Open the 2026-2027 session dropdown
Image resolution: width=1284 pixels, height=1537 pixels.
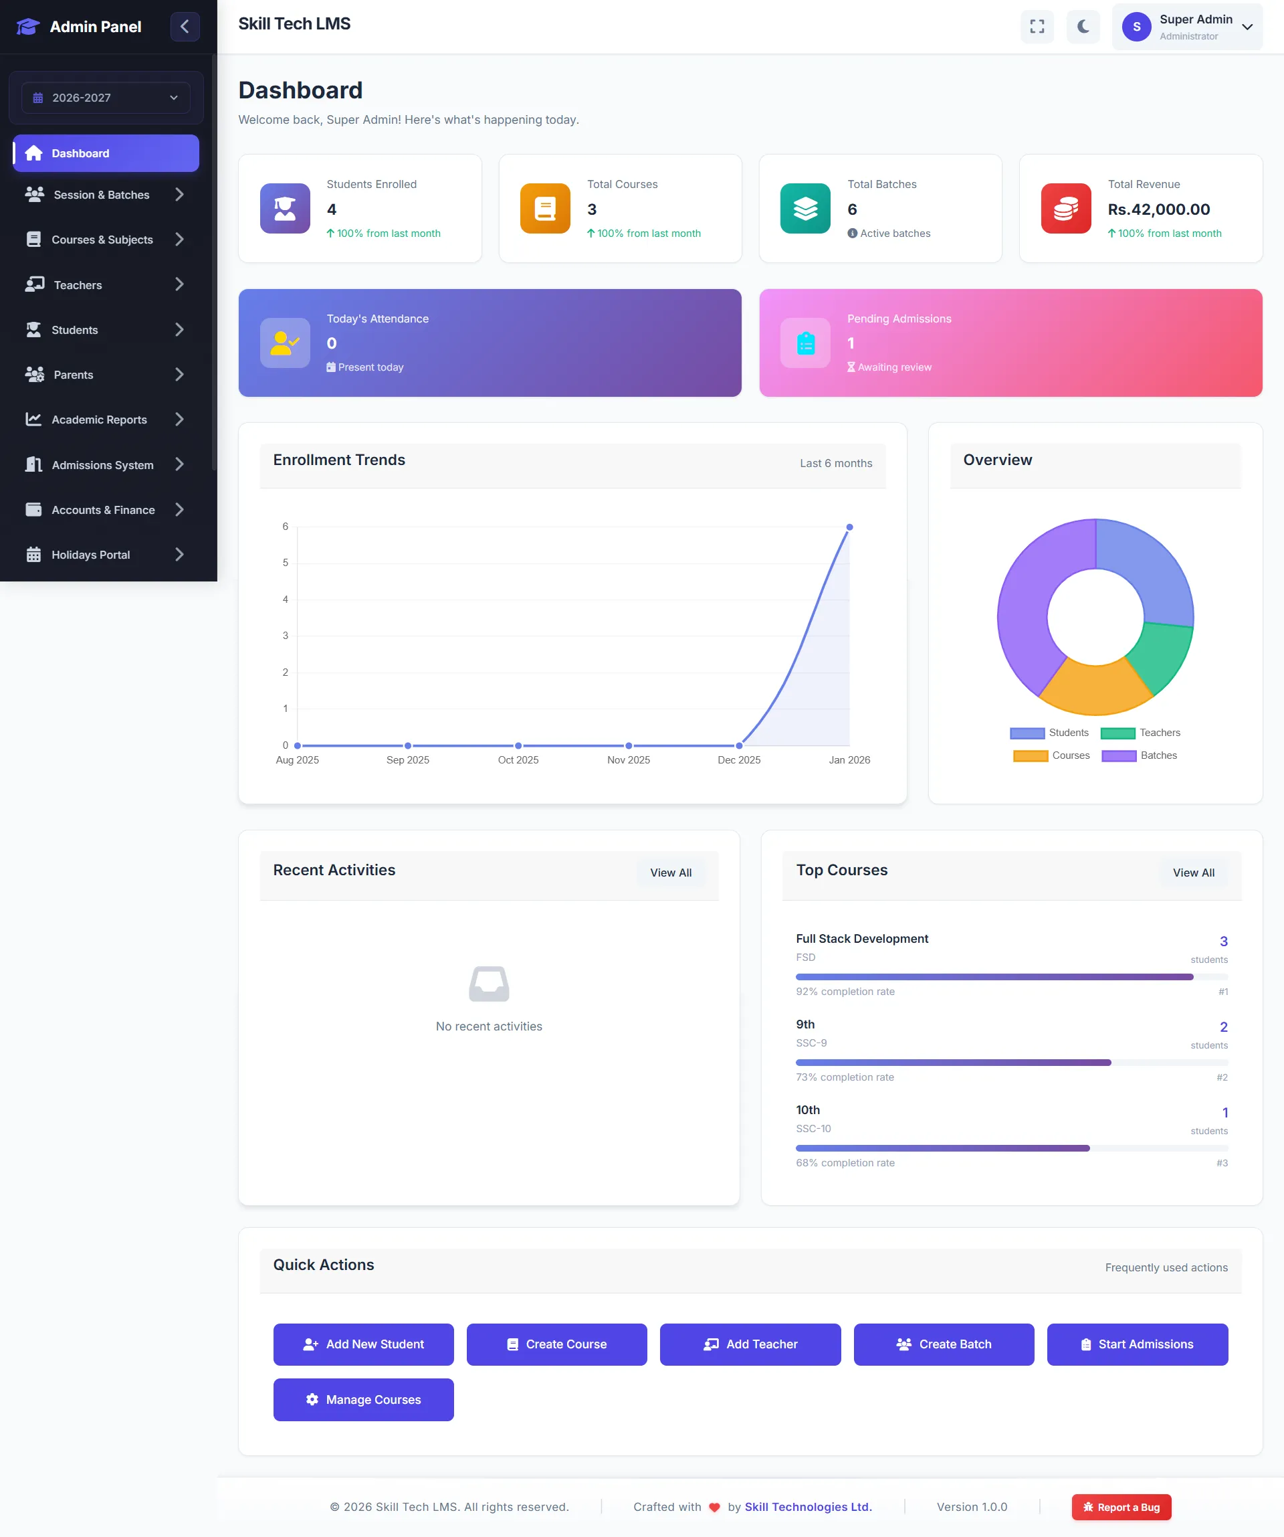point(106,98)
